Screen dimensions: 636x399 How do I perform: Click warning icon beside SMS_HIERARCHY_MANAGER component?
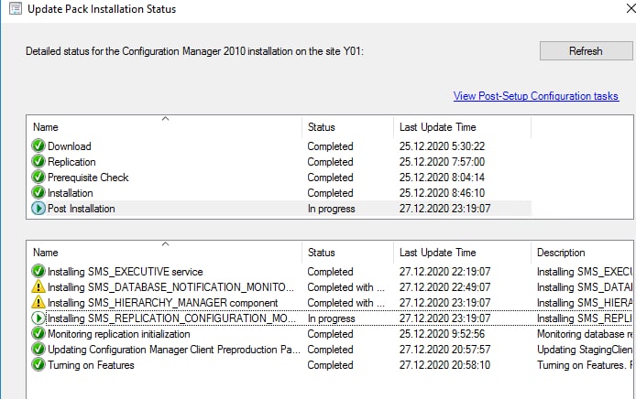coord(38,303)
